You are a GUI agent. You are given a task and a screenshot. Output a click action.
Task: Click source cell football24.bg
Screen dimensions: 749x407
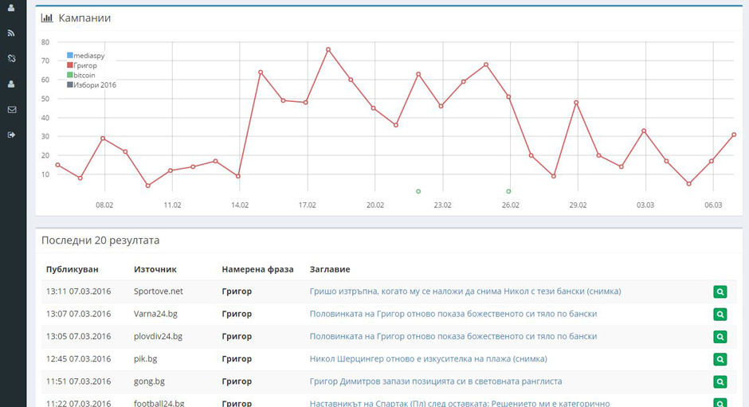[x=159, y=403]
